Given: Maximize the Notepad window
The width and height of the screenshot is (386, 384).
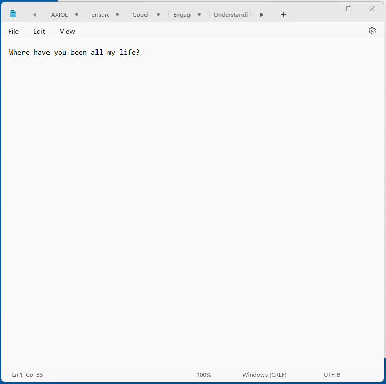Looking at the screenshot, I should click(349, 9).
